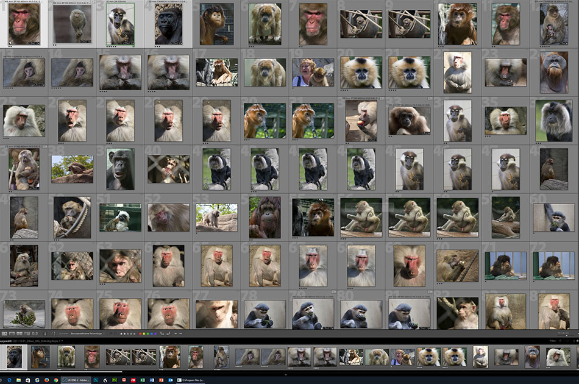
Task: Switch to Lightroom in the Windows taskbar
Action: point(76,380)
